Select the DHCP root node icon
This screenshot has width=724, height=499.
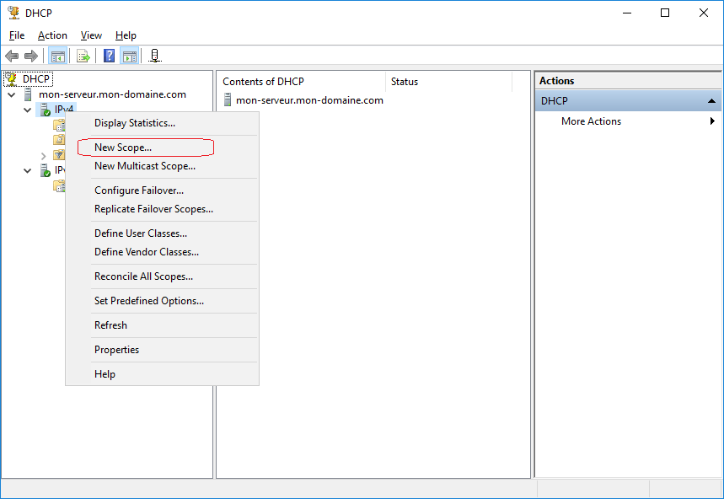click(11, 79)
